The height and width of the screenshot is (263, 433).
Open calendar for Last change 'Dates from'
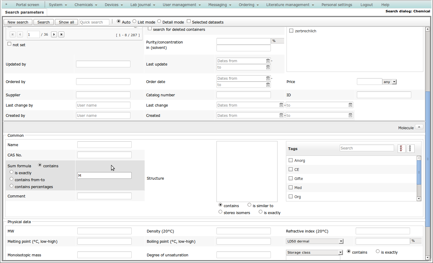(x=281, y=105)
